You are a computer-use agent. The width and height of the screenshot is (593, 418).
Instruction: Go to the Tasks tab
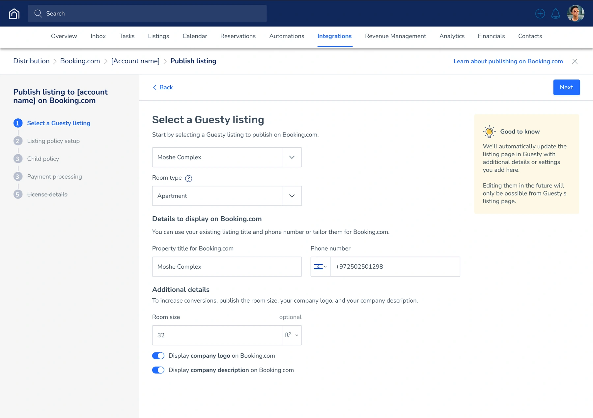[x=127, y=36]
